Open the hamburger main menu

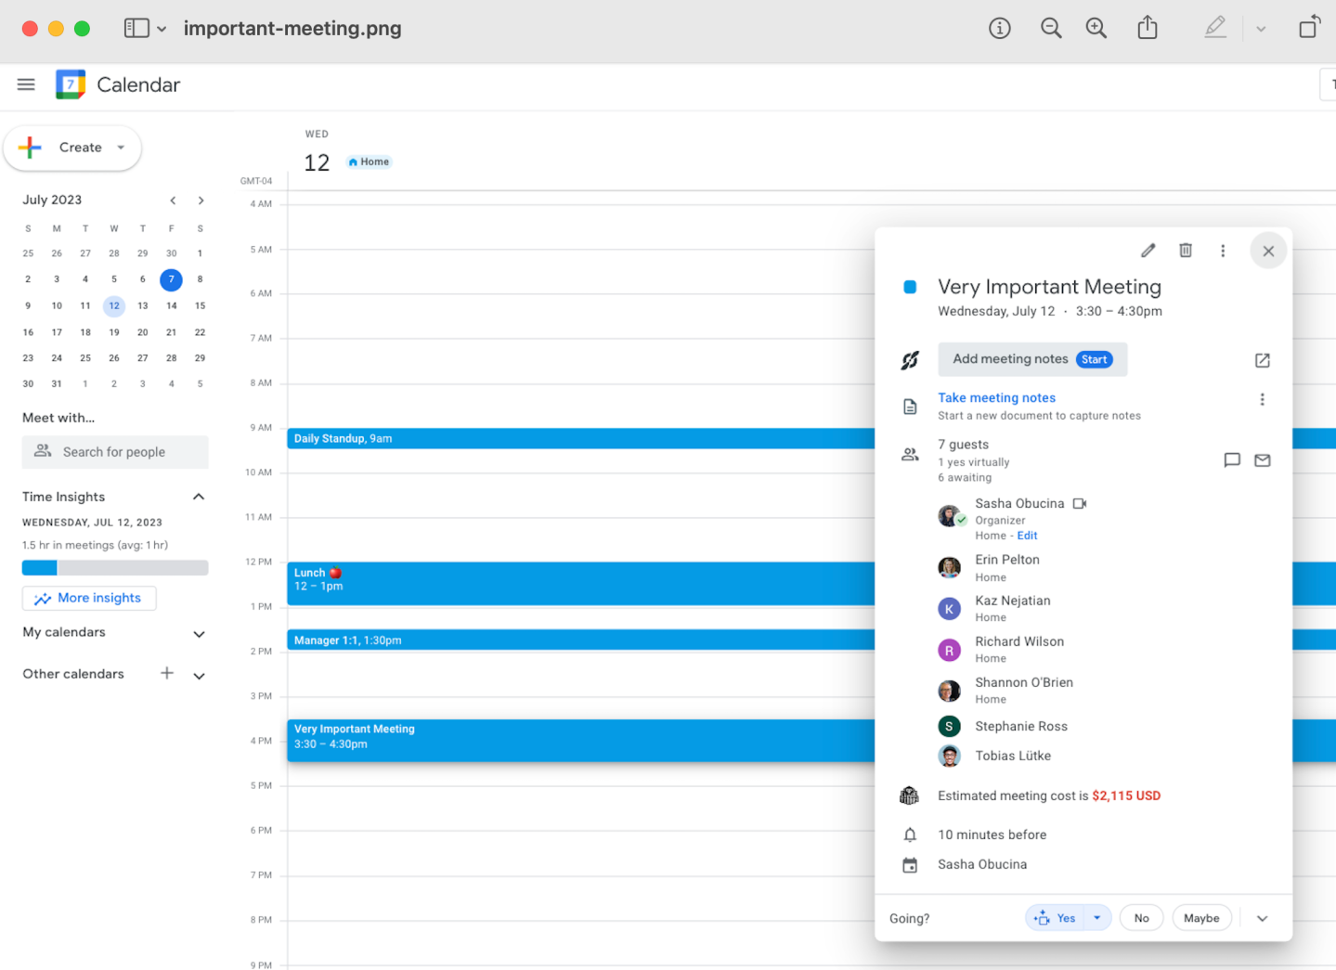pos(26,84)
